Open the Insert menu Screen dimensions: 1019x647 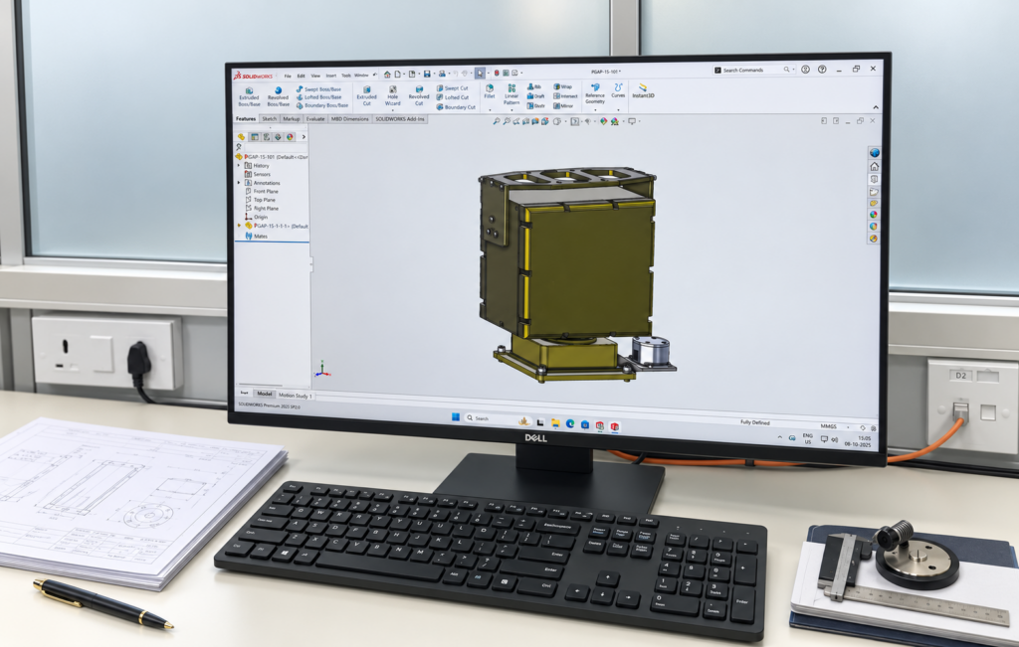[x=330, y=76]
